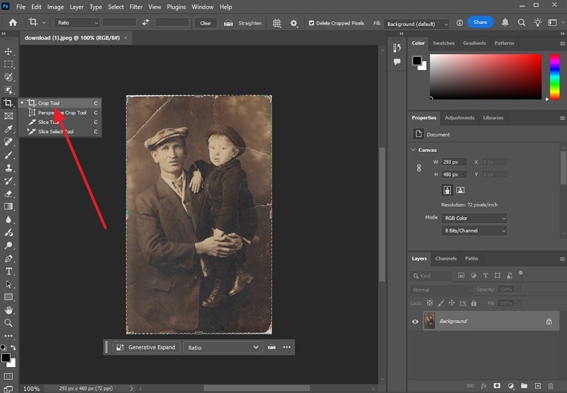Switch to the Channels tab
The width and height of the screenshot is (567, 393).
tap(446, 258)
